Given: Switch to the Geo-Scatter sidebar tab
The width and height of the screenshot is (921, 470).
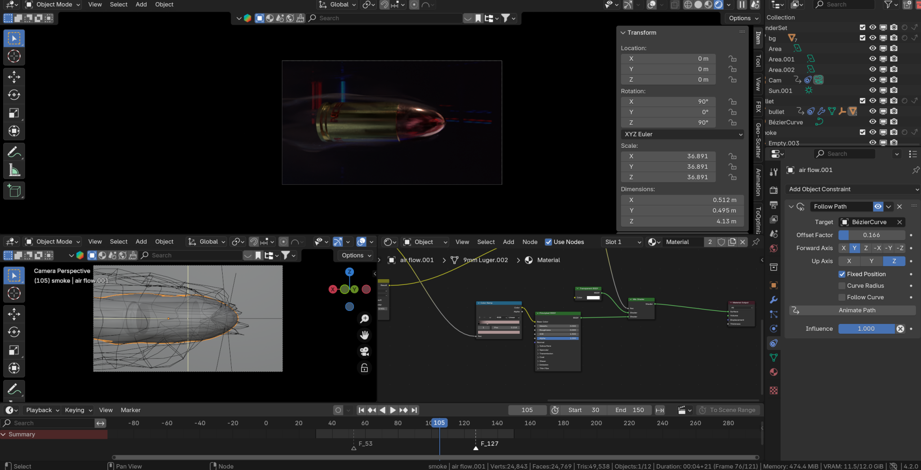Looking at the screenshot, I should click(x=758, y=140).
